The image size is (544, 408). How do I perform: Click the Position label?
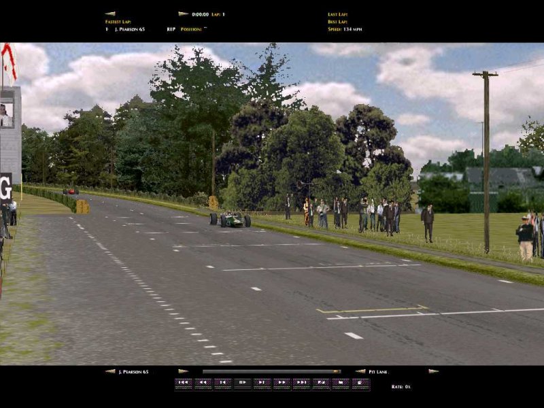191,29
